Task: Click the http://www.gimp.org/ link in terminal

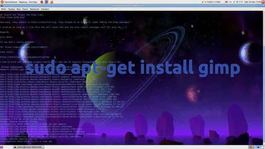Action: pyautogui.click(x=12, y=17)
